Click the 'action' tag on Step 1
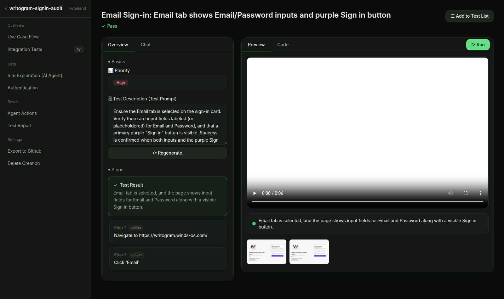Screen dimensions: 504x299 [136, 228]
